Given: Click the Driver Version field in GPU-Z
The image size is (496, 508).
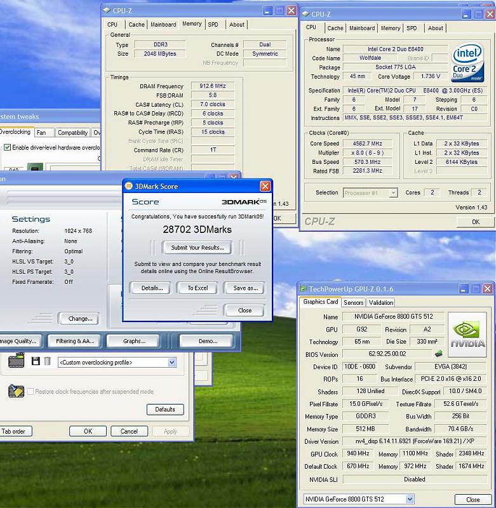Looking at the screenshot, I should (415, 441).
